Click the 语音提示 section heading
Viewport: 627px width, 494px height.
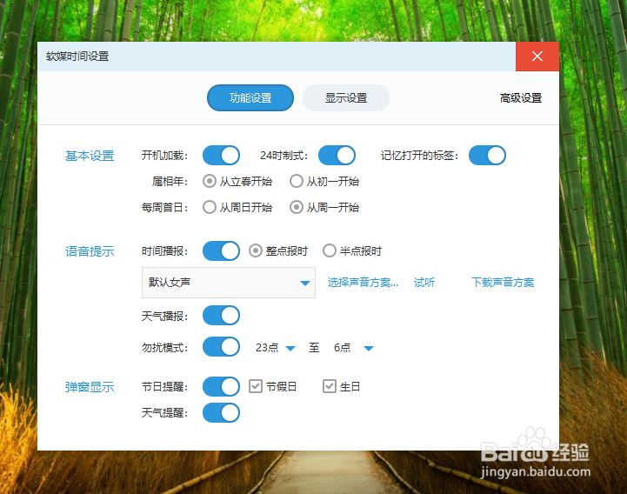[90, 251]
